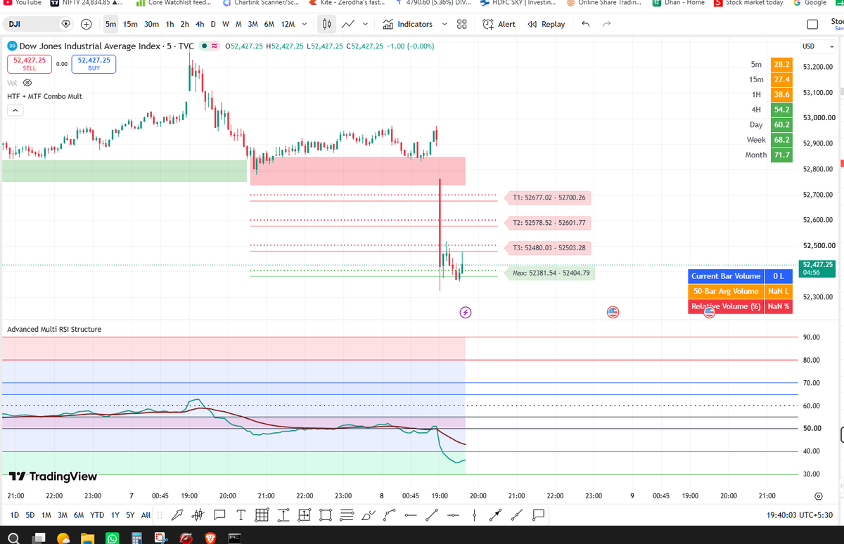Toggle the volume visibility eye icon

click(27, 82)
